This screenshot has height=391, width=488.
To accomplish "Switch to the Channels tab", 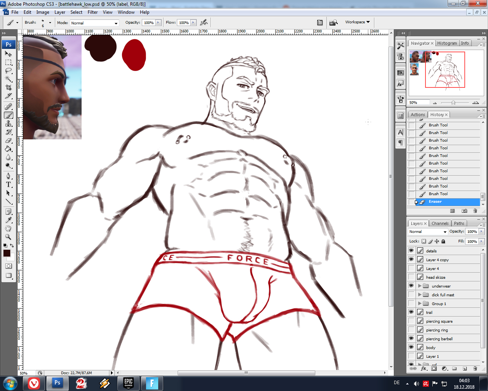I will point(440,223).
